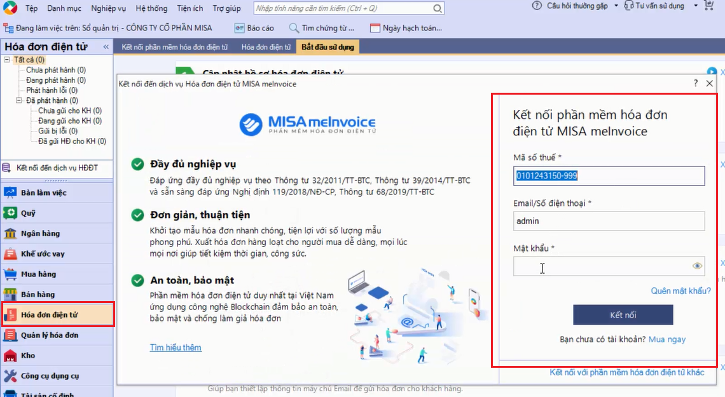Focus the Email/Số điện thoại field
The image size is (725, 397).
click(609, 221)
